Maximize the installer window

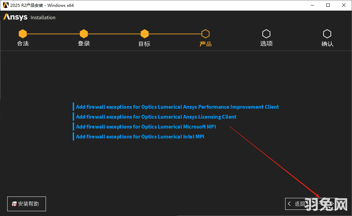[328, 5]
